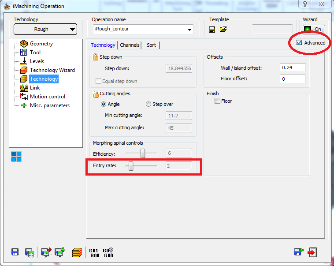Click the Link page icon
The image size is (334, 266).
[x=24, y=88]
